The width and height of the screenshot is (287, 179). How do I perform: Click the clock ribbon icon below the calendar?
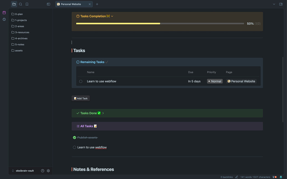pyautogui.click(x=4, y=19)
